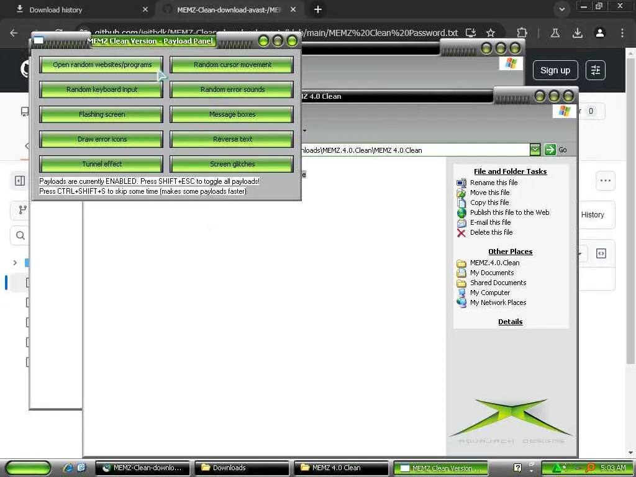This screenshot has height=477, width=636.
Task: Open My Computer in Other Places
Action: pyautogui.click(x=490, y=293)
